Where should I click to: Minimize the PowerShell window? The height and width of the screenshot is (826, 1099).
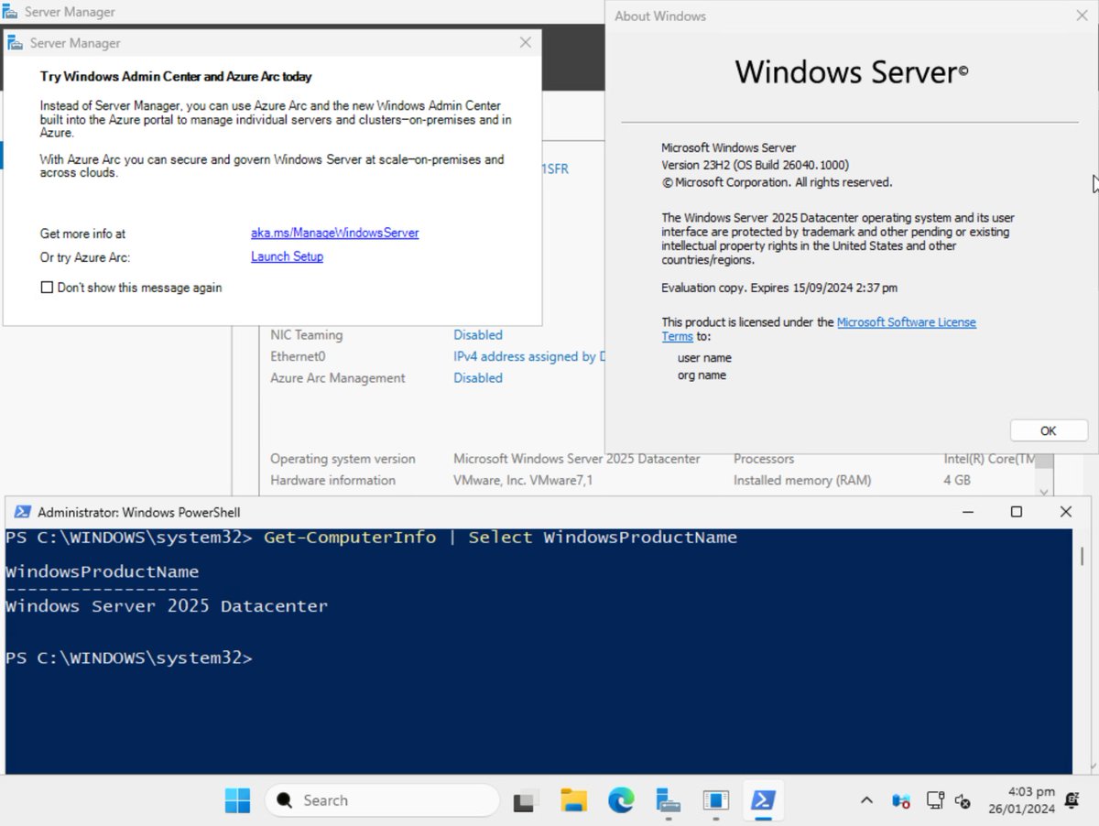(966, 512)
